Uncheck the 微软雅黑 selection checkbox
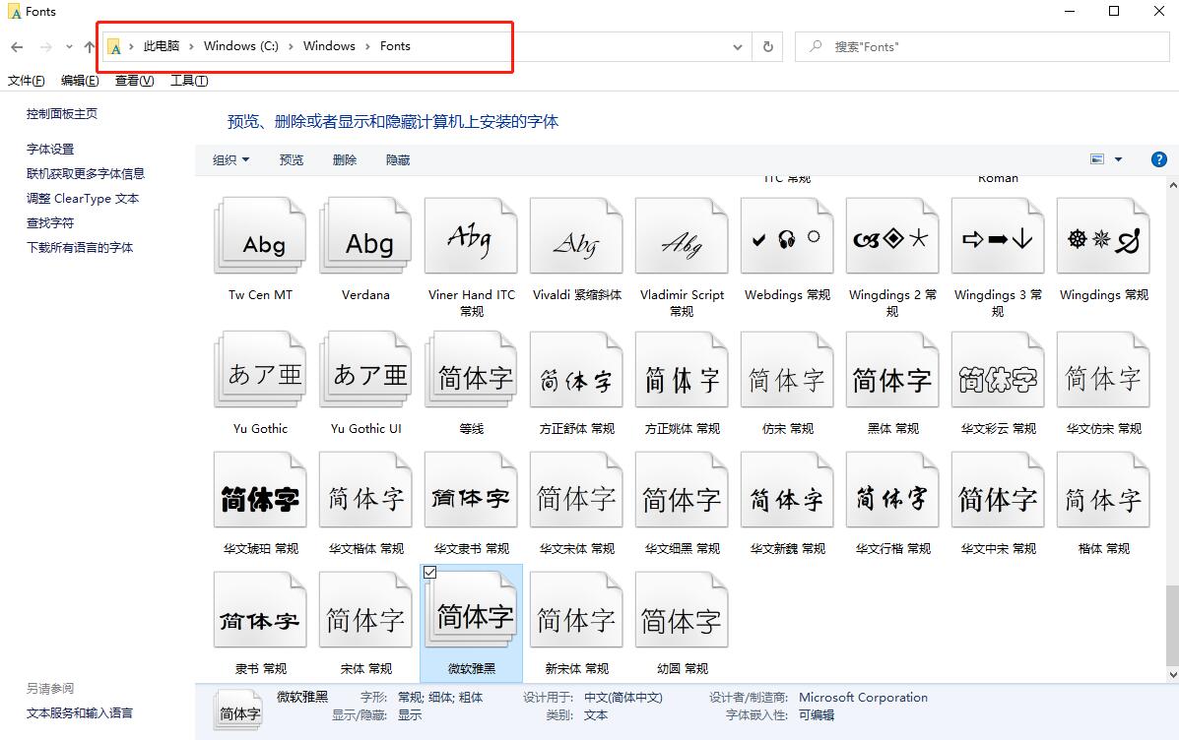The image size is (1179, 740). (x=429, y=572)
